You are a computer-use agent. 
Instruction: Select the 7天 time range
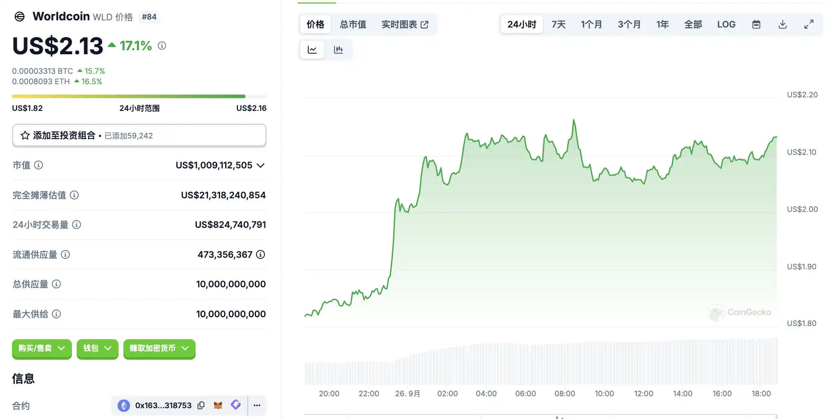click(x=559, y=24)
